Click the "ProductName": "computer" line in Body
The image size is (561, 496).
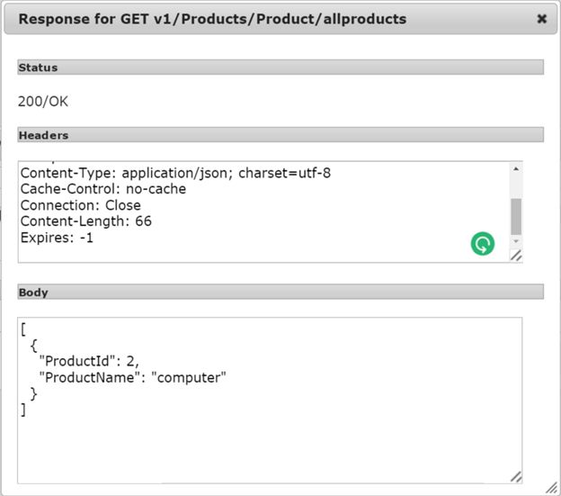pyautogui.click(x=132, y=377)
